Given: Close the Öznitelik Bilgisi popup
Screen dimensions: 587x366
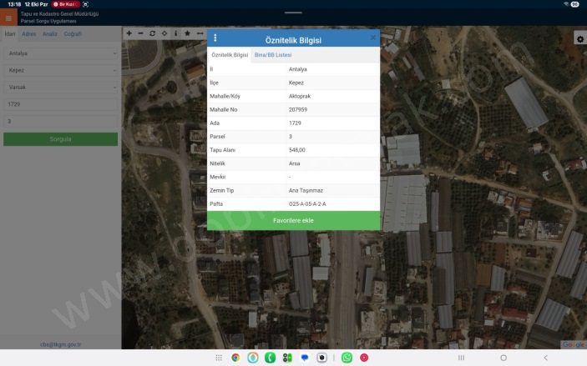Looking at the screenshot, I should tap(372, 38).
